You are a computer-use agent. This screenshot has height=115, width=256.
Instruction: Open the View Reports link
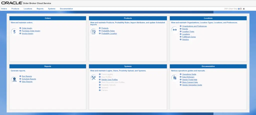click(27, 82)
